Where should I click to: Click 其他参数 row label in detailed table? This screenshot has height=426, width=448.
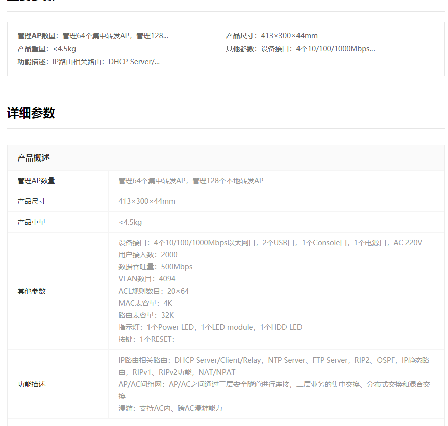(x=31, y=291)
